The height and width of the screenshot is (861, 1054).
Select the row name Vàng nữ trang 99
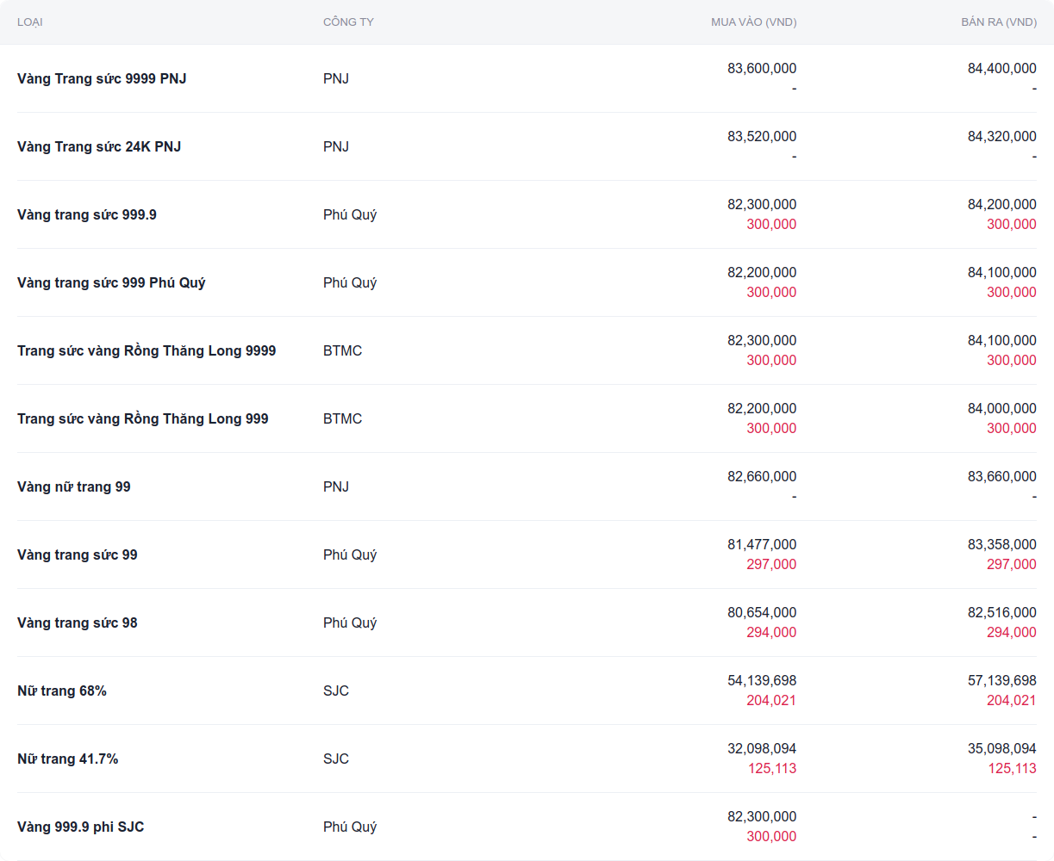(x=74, y=486)
